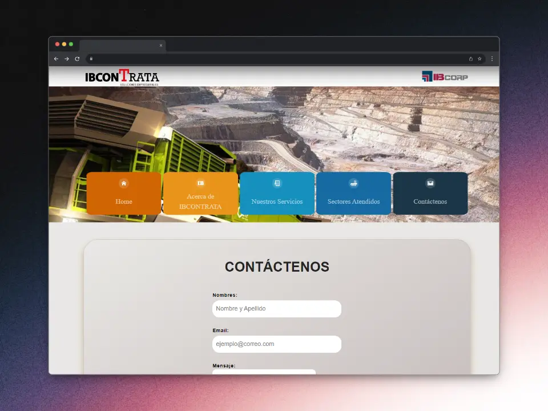The height and width of the screenshot is (411, 548).
Task: Click the ejemplo@correo.com email field
Action: (277, 344)
